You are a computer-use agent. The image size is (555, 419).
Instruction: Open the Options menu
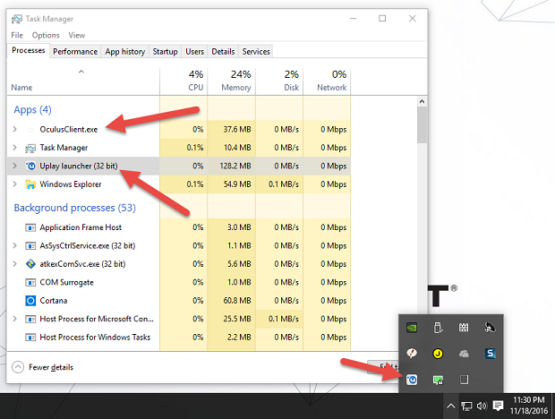coord(46,35)
